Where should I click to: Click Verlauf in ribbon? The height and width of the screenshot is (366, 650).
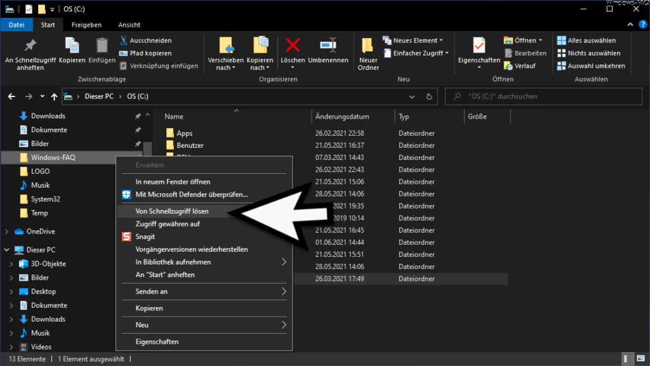520,66
